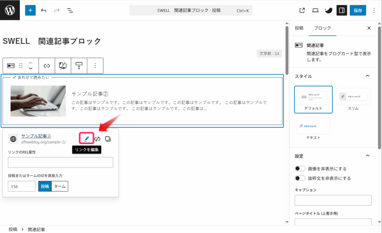The height and width of the screenshot is (233, 382).
Task: Click the blue block inserter plus button
Action: pos(30,10)
